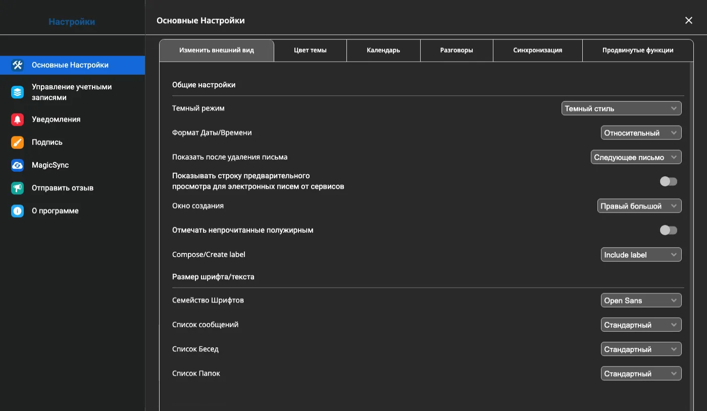
Task: Select Основные Настройки in sidebar
Action: (72, 65)
